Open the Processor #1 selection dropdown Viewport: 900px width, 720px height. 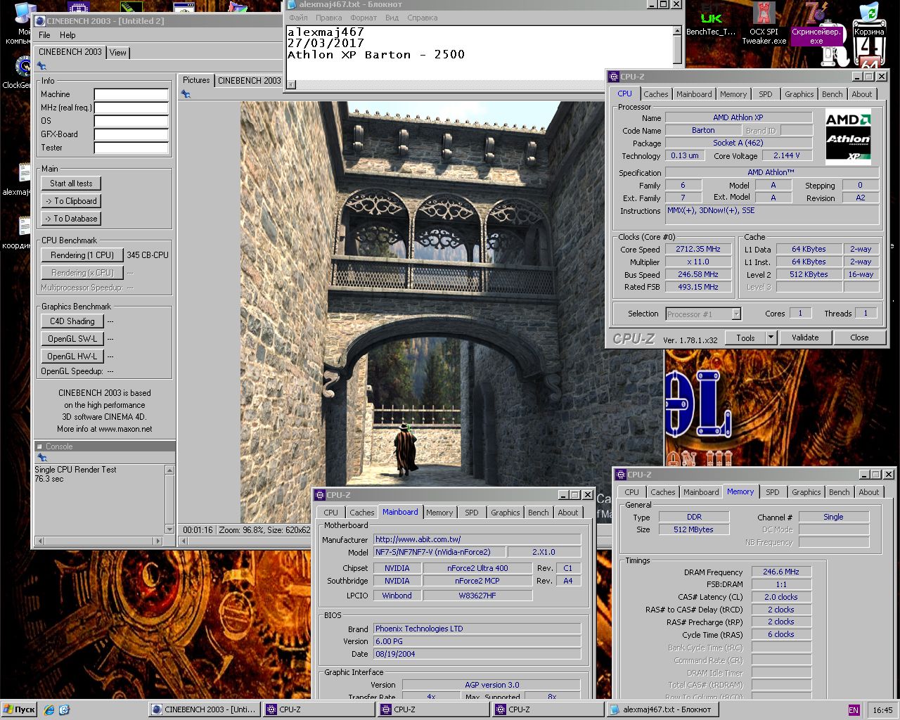click(x=736, y=314)
